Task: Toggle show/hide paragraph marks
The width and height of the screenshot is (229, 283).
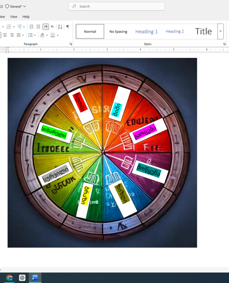Action: pos(67,27)
